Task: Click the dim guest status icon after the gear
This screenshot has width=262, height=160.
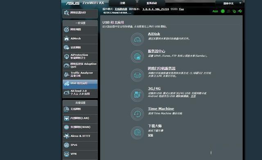Action: click(228, 11)
